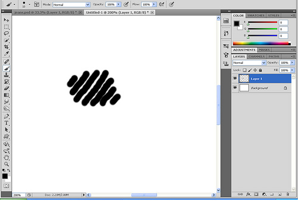Switch to the Channels tab
The image size is (298, 216).
click(x=256, y=57)
